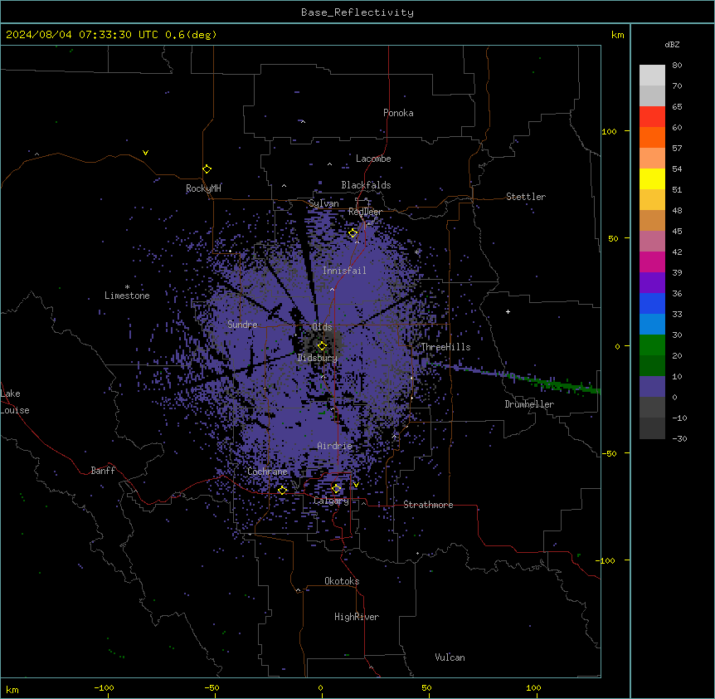
Task: Click the yellow diamond marker above Calgary label
Action: (x=336, y=489)
